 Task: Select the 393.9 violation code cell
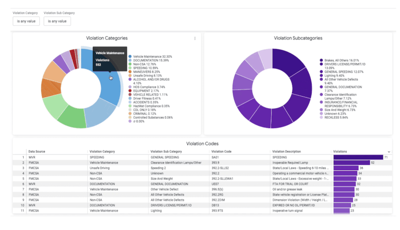click(x=239, y=163)
